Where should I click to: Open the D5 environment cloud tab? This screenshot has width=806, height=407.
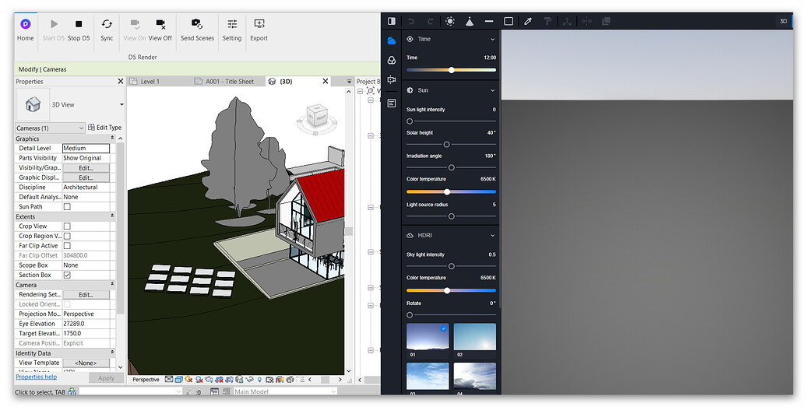[392, 40]
